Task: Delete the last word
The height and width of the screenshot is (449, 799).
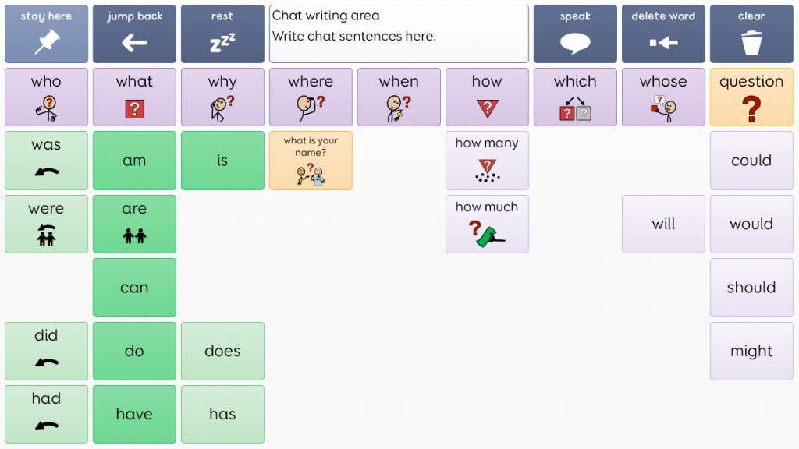Action: (663, 34)
